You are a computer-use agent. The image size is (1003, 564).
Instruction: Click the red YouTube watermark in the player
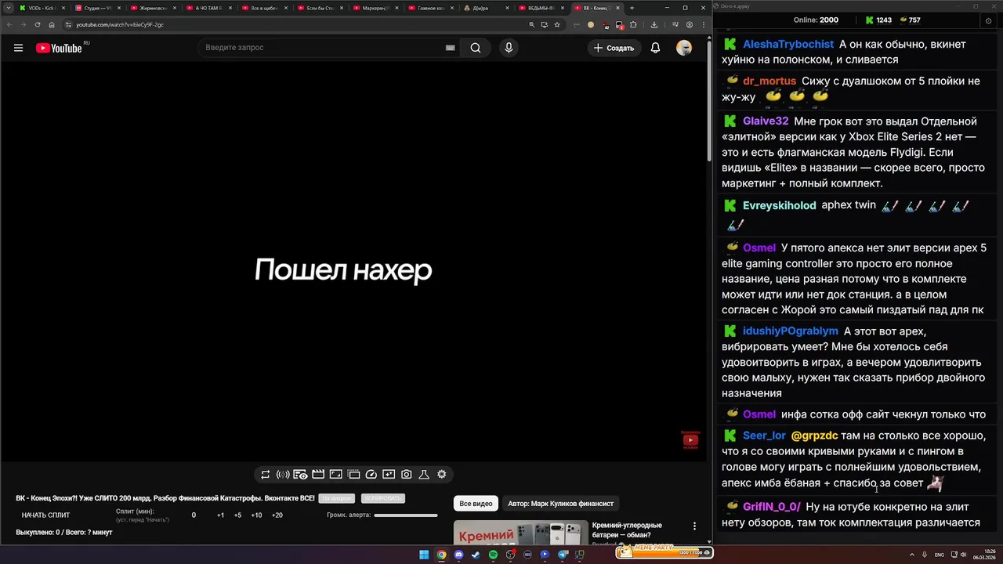690,439
